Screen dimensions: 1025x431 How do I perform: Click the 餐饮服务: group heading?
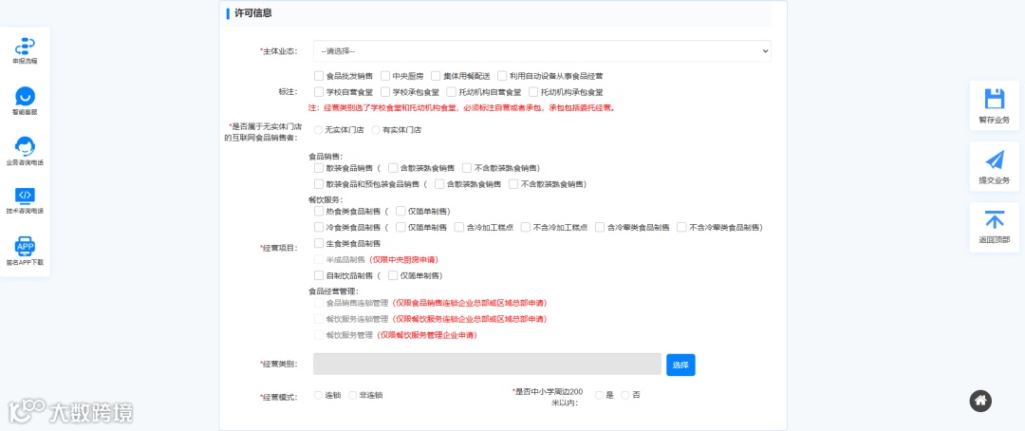(x=325, y=199)
